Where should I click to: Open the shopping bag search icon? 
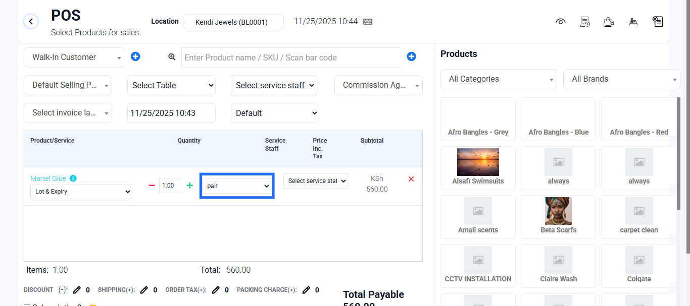pos(609,22)
